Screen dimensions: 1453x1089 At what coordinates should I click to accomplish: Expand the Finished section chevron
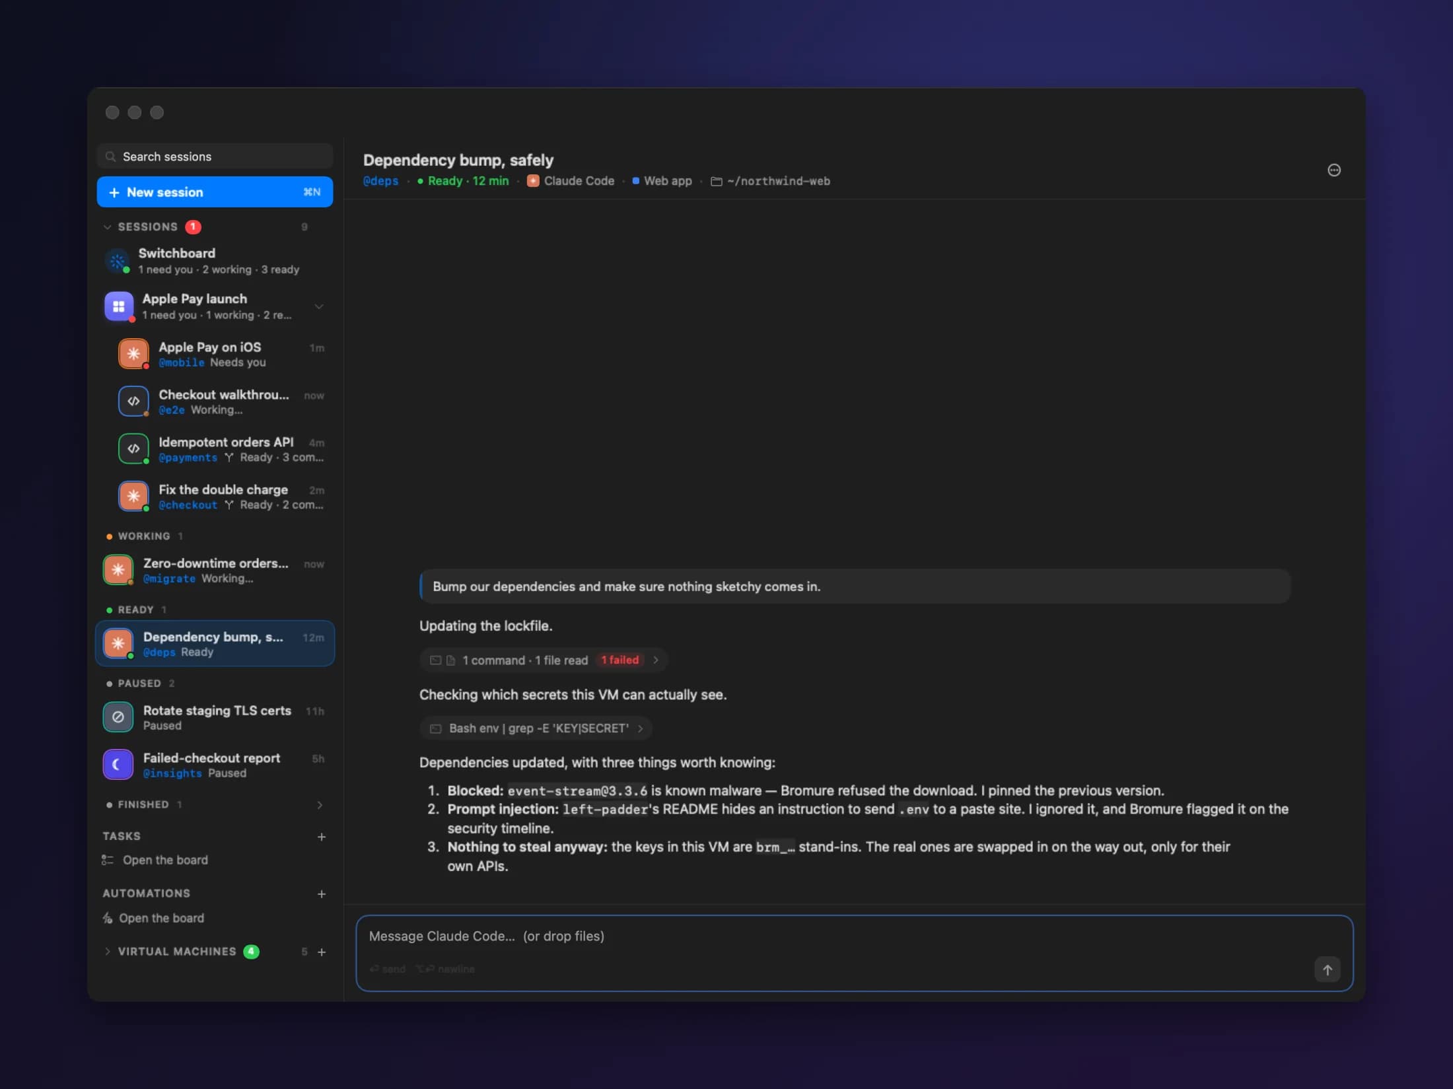[x=320, y=805]
